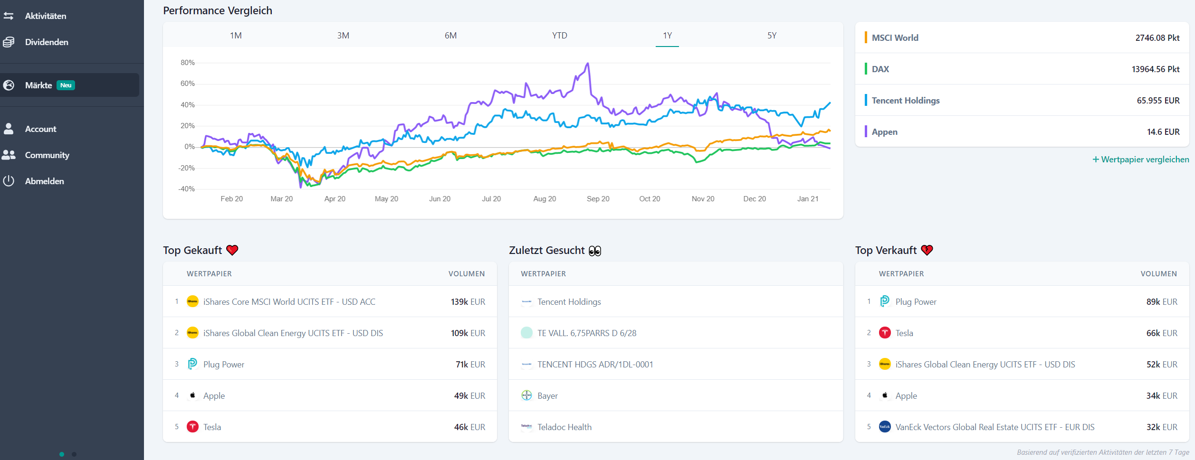The width and height of the screenshot is (1195, 460).
Task: Switch chart to YTD range
Action: click(559, 36)
